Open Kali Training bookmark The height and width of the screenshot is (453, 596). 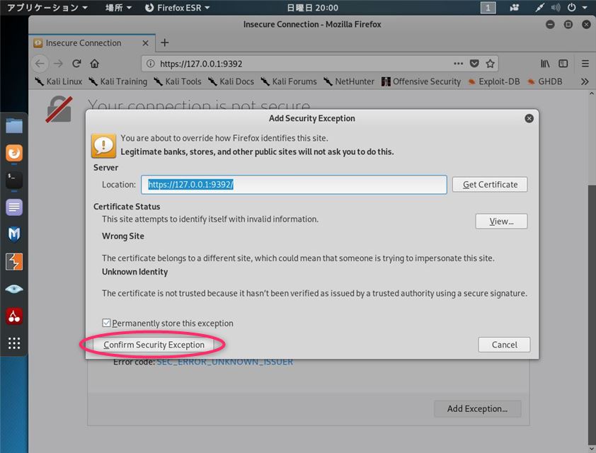[x=118, y=81]
